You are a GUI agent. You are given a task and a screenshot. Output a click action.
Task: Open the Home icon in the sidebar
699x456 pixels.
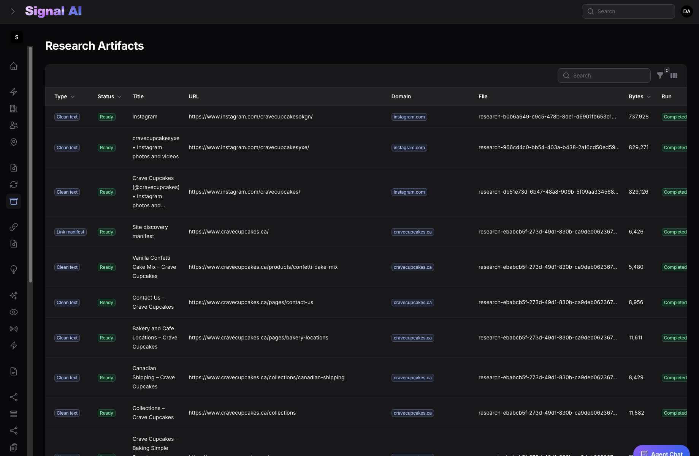pos(14,66)
